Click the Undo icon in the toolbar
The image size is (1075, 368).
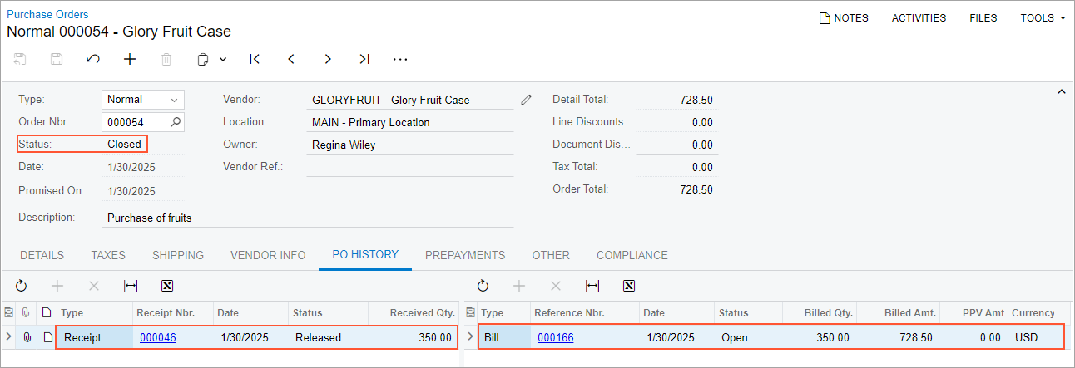click(93, 59)
